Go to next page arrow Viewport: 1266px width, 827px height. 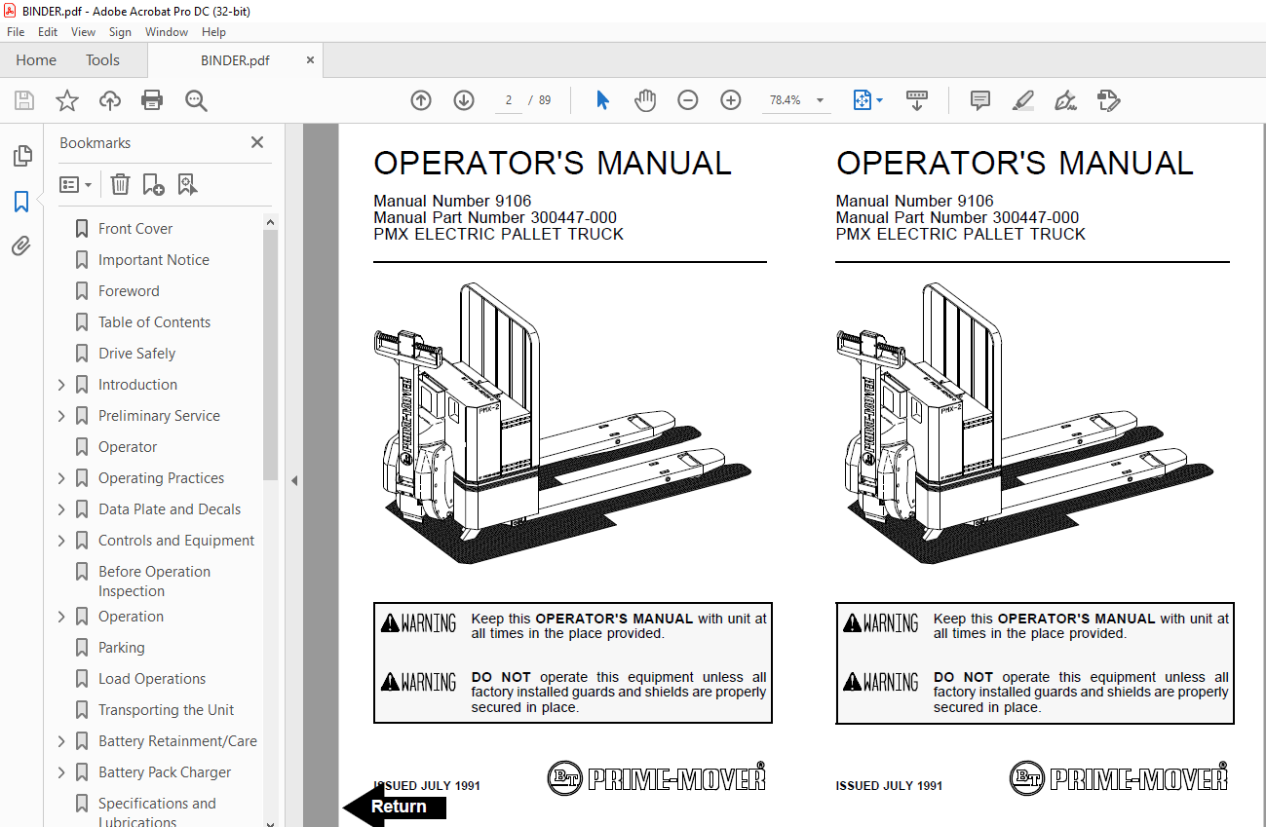click(464, 100)
